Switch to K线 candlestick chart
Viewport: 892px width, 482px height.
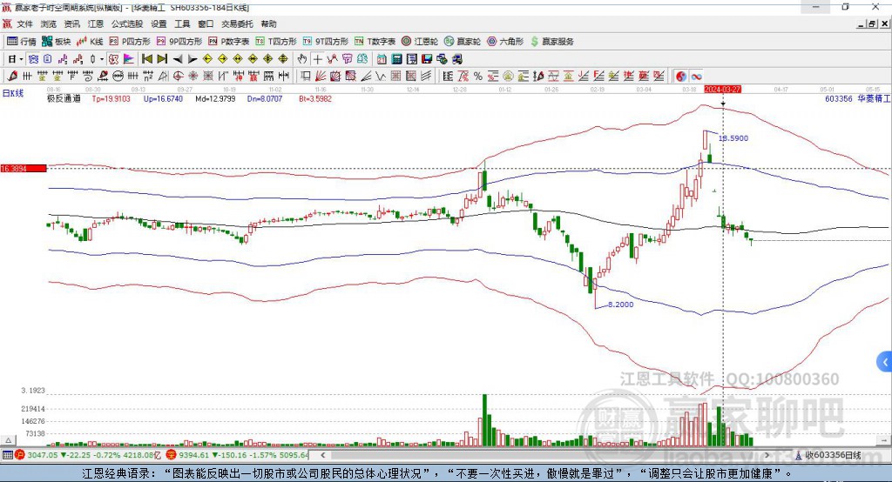(90, 42)
